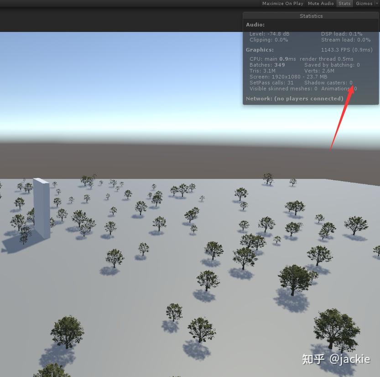Select 'render thread 0.5ms' readout
Viewport: 380px width, 377px height.
[x=327, y=59]
